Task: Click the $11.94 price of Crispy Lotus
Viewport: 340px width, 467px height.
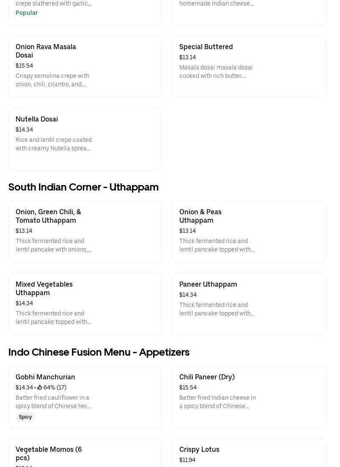Action: pos(187,460)
